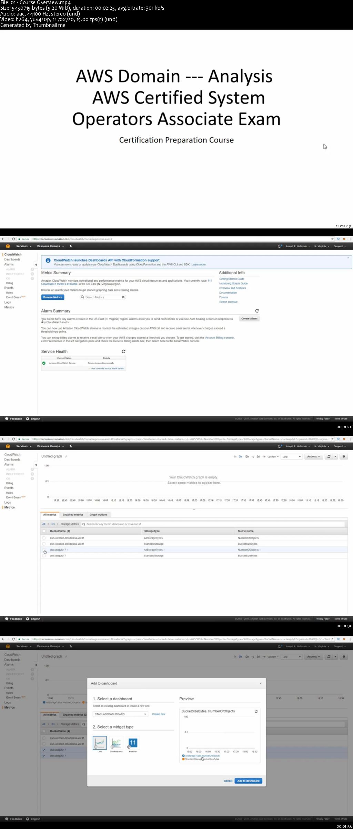
Task: Switch to Graphed metrics tab on empty graph page
Action: [x=73, y=514]
